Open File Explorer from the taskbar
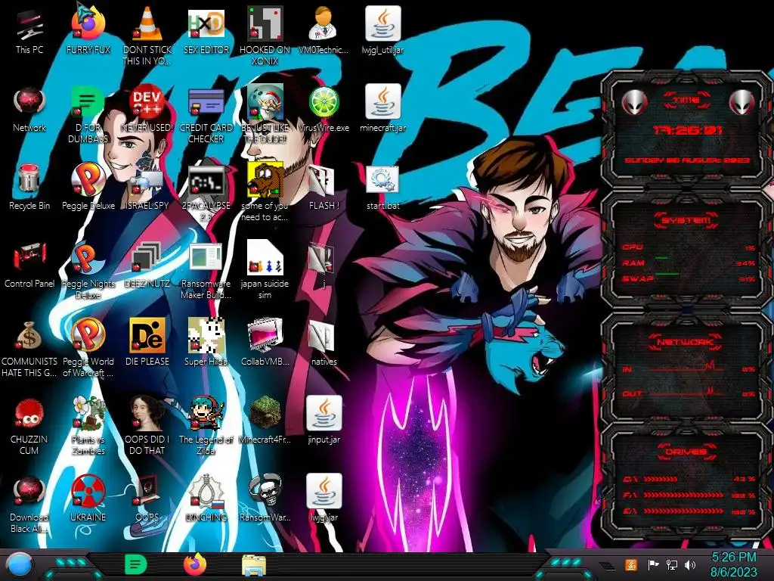Image resolution: width=774 pixels, height=581 pixels. tap(254, 565)
